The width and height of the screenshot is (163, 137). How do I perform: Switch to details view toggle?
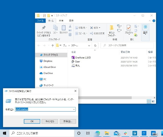click(x=149, y=102)
